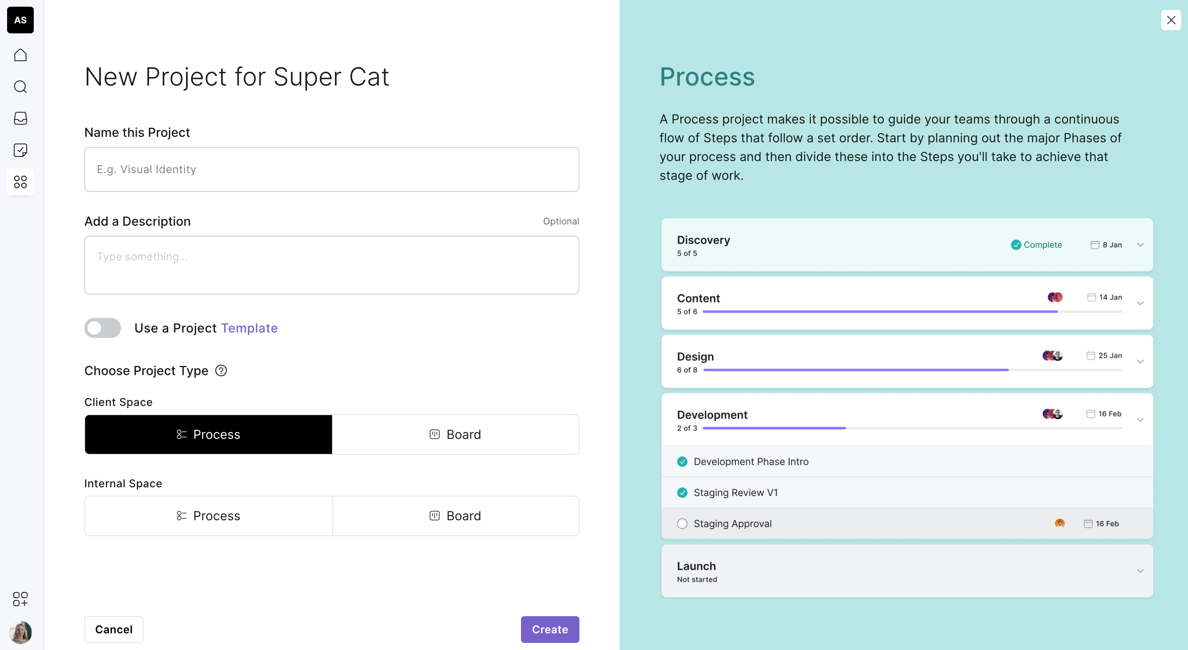The image size is (1188, 650).
Task: Click the add apps icon in sidebar
Action: pos(20,599)
